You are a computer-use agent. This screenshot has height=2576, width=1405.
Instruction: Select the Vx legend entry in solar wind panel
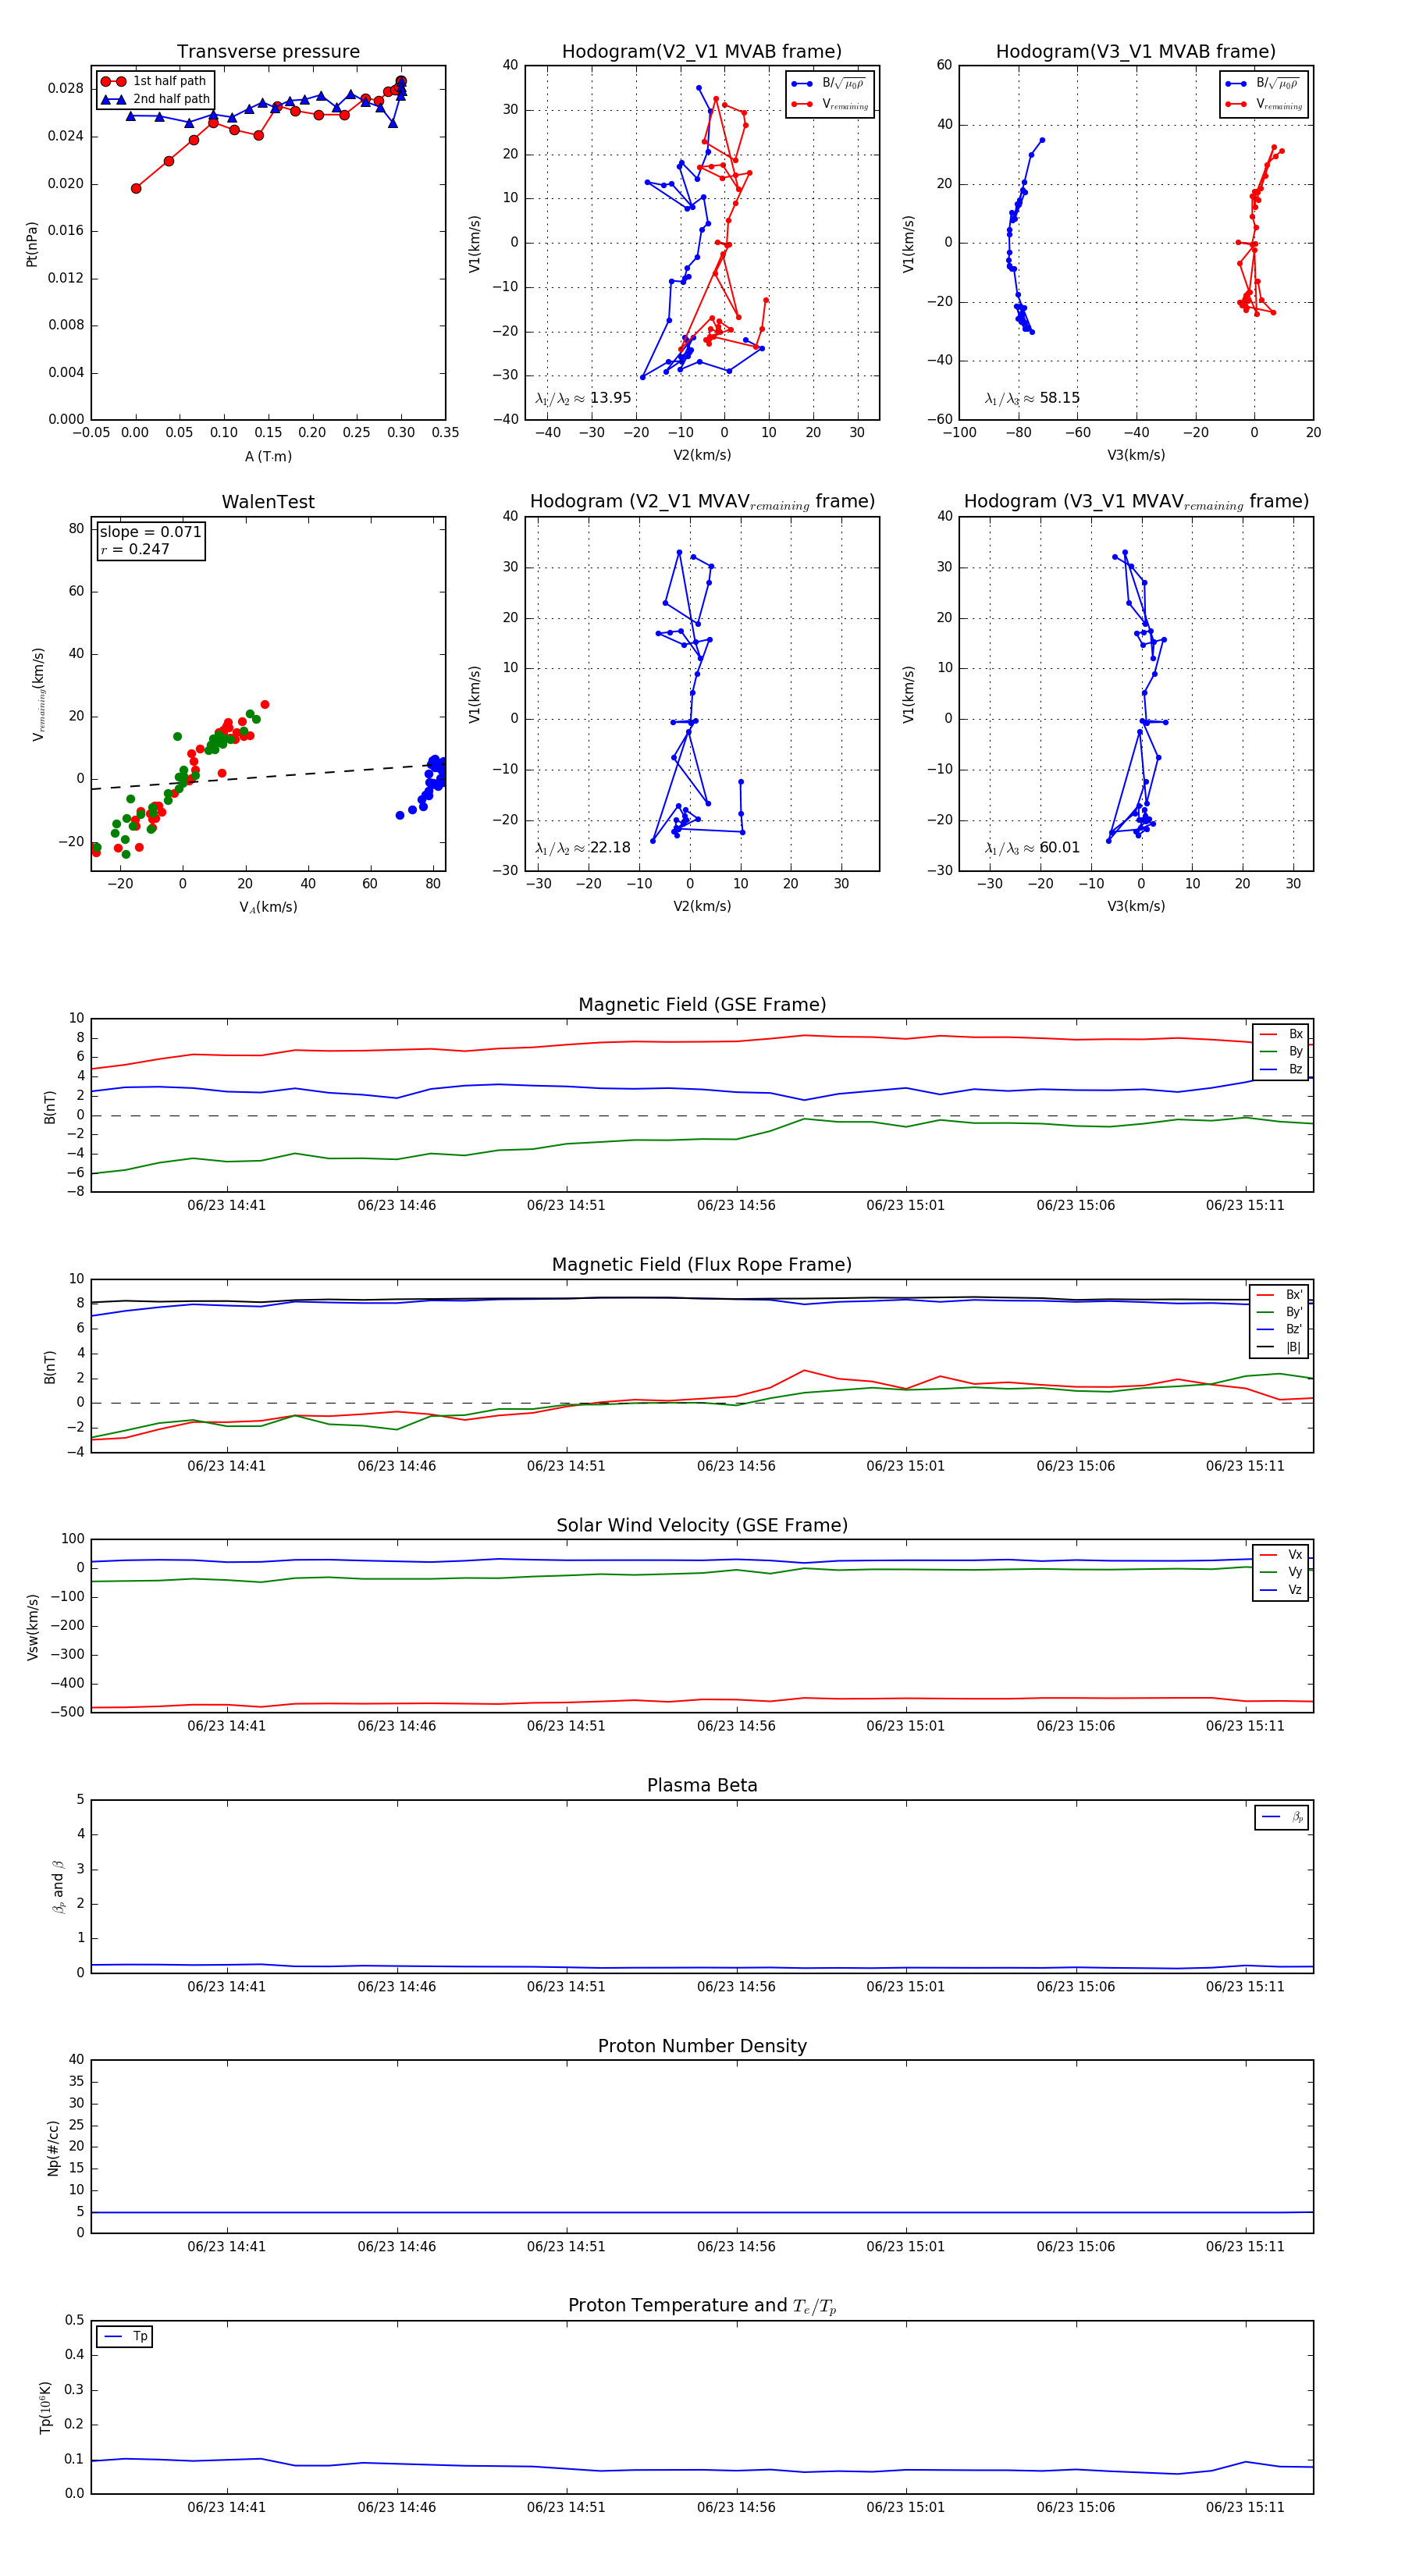pyautogui.click(x=1281, y=1555)
